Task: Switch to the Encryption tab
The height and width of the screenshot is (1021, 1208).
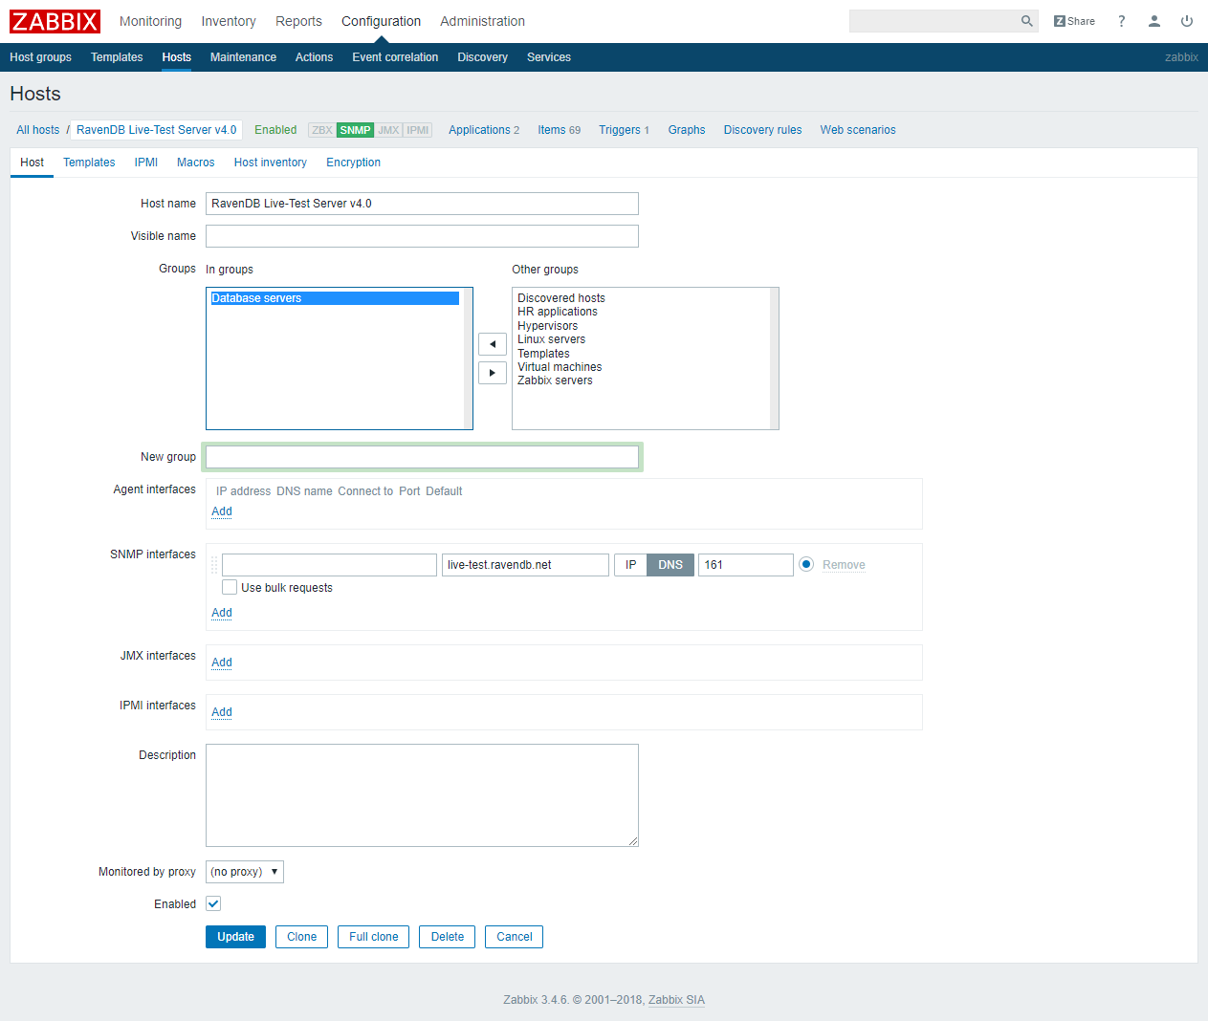Action: click(x=353, y=163)
